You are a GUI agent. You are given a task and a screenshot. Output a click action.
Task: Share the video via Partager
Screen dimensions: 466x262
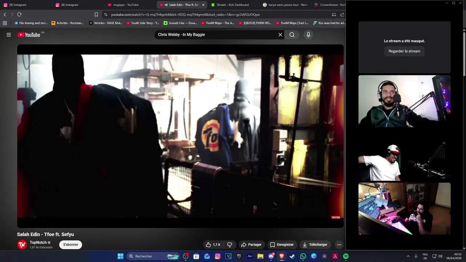point(251,245)
